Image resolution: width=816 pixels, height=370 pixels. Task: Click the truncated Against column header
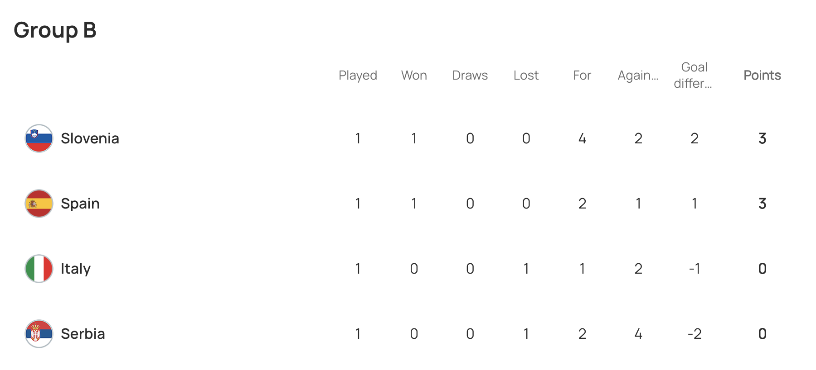[x=638, y=75]
